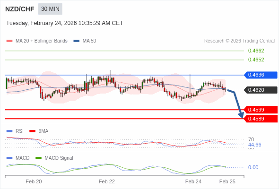
Task: Click the MA 20 + Bollinger Bands legend swatch
Action: tap(9, 41)
